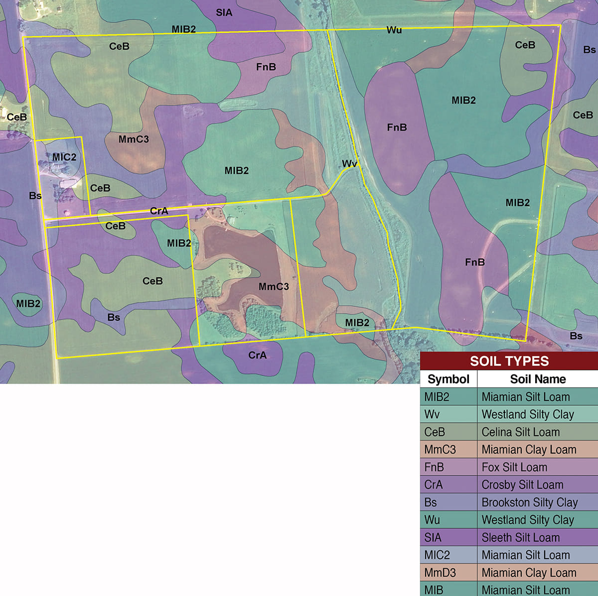Click the CrA label below the southern boundary
The image size is (598, 596).
pos(257,355)
